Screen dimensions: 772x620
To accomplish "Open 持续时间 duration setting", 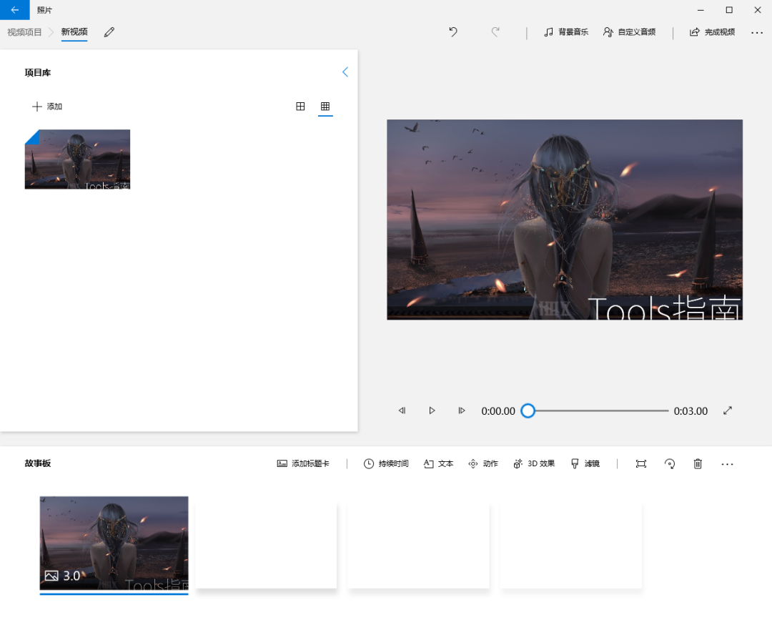I will click(386, 463).
